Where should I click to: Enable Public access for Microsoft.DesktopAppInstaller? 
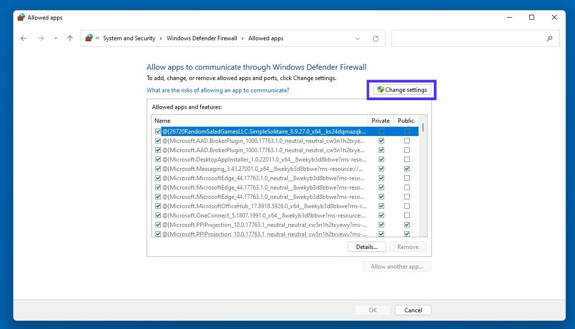click(x=407, y=159)
